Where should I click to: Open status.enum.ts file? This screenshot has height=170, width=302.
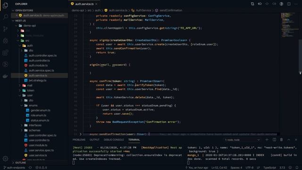39,120
